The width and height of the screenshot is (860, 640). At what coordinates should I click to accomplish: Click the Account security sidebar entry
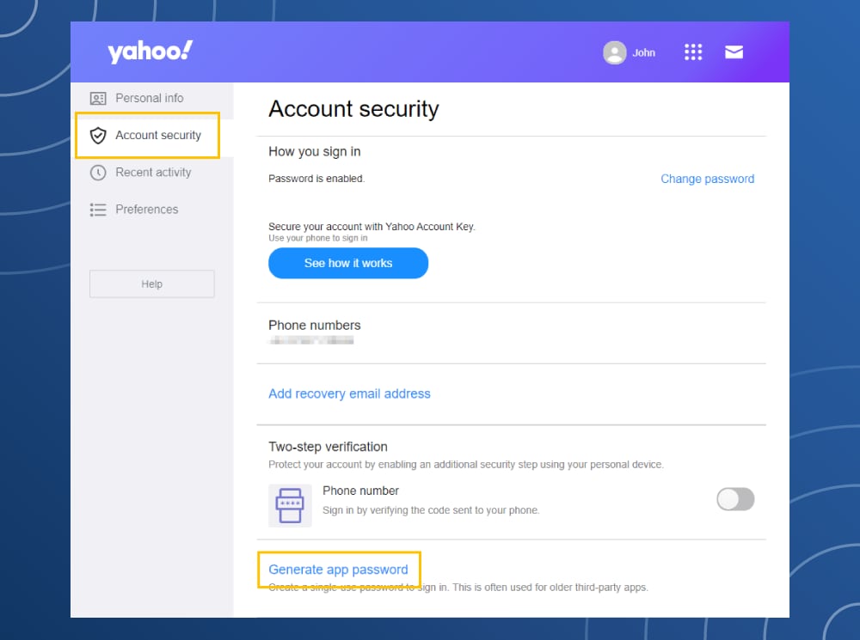(x=157, y=135)
